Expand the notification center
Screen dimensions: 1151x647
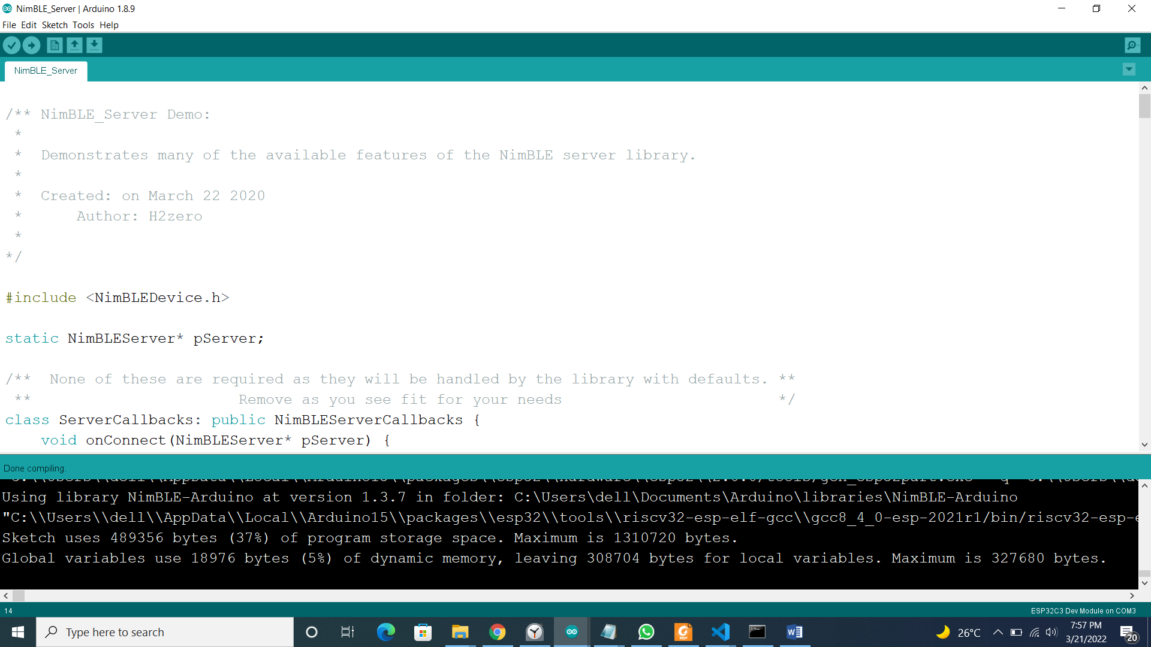pos(1128,631)
